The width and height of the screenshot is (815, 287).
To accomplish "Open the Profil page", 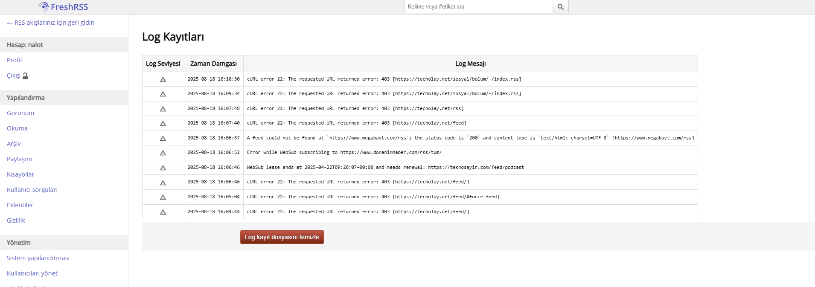I will 14,60.
